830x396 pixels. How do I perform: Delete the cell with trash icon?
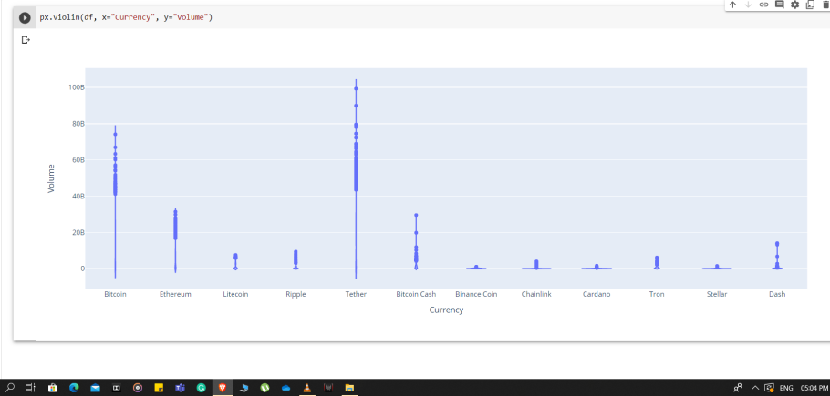click(825, 5)
